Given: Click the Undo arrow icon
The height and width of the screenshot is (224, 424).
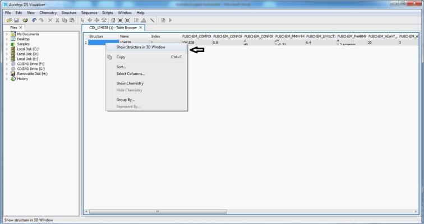Looking at the screenshot, I should click(35, 20).
